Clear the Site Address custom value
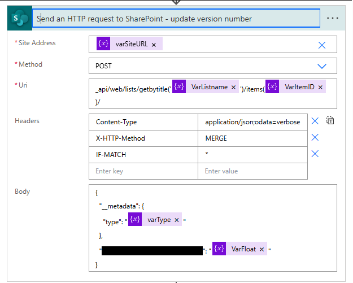Image resolution: width=353 pixels, height=283 pixels. click(322, 45)
